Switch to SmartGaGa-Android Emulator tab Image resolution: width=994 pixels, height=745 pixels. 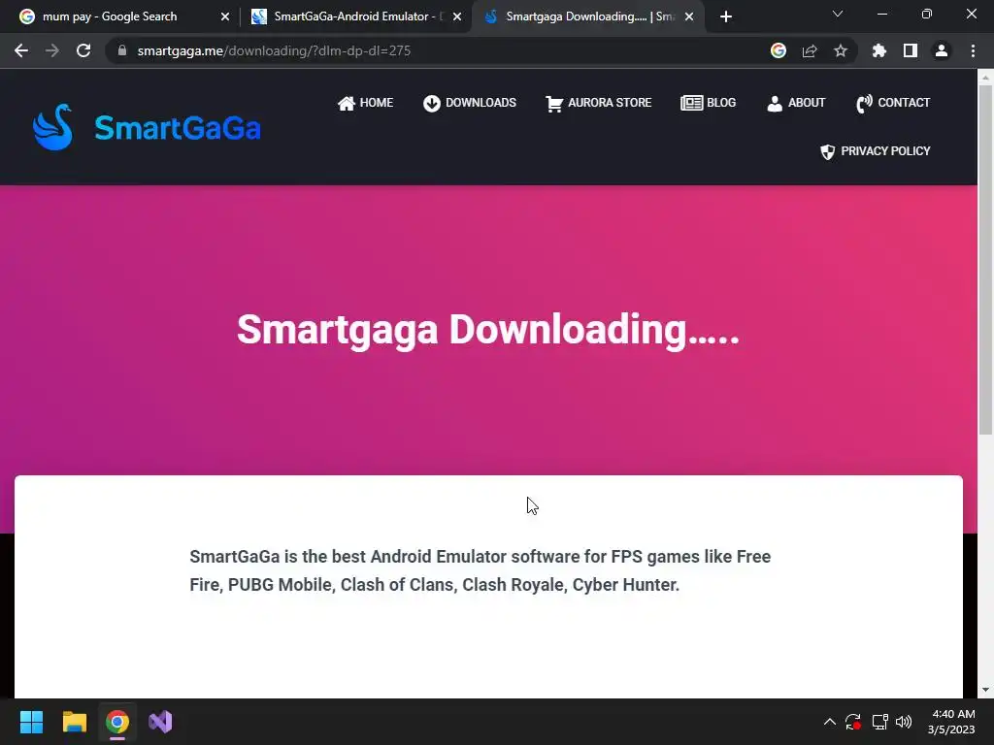click(x=355, y=16)
